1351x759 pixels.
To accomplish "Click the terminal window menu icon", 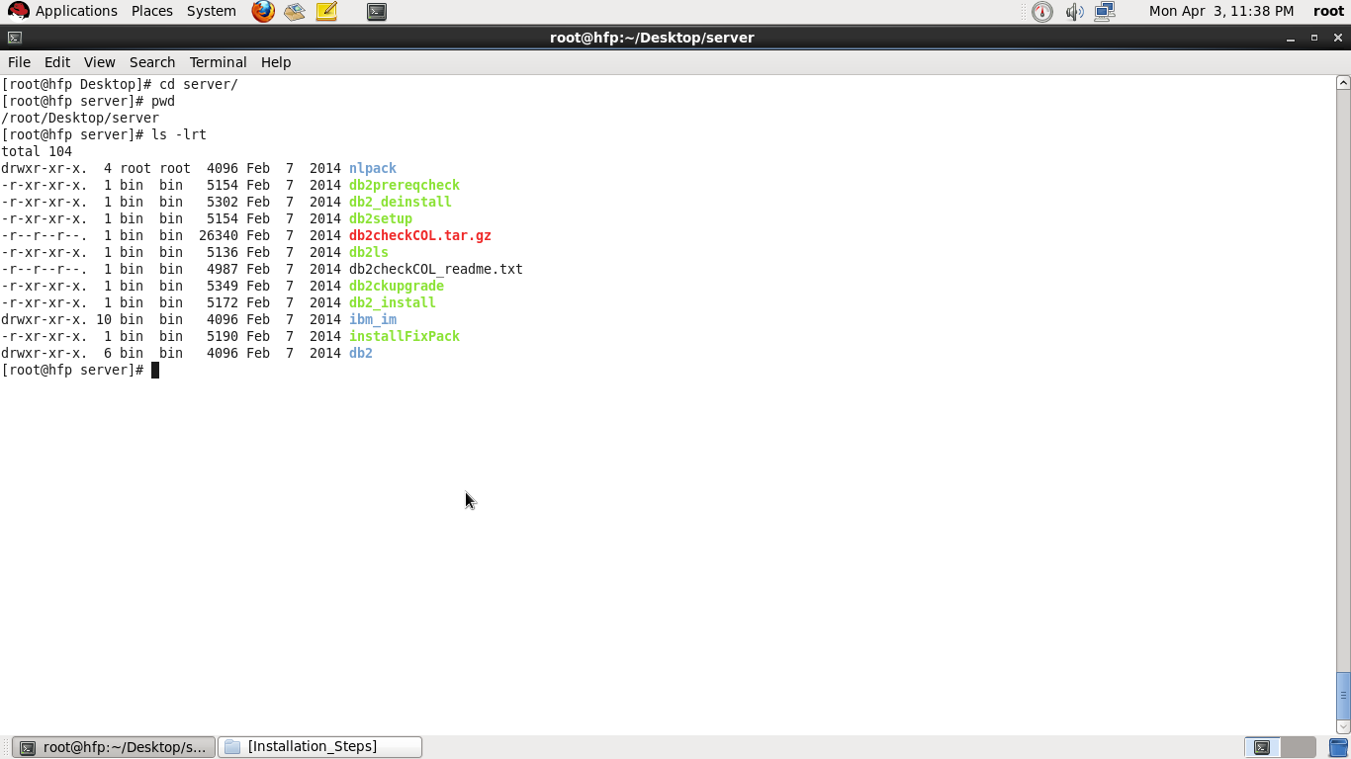I will pyautogui.click(x=14, y=38).
